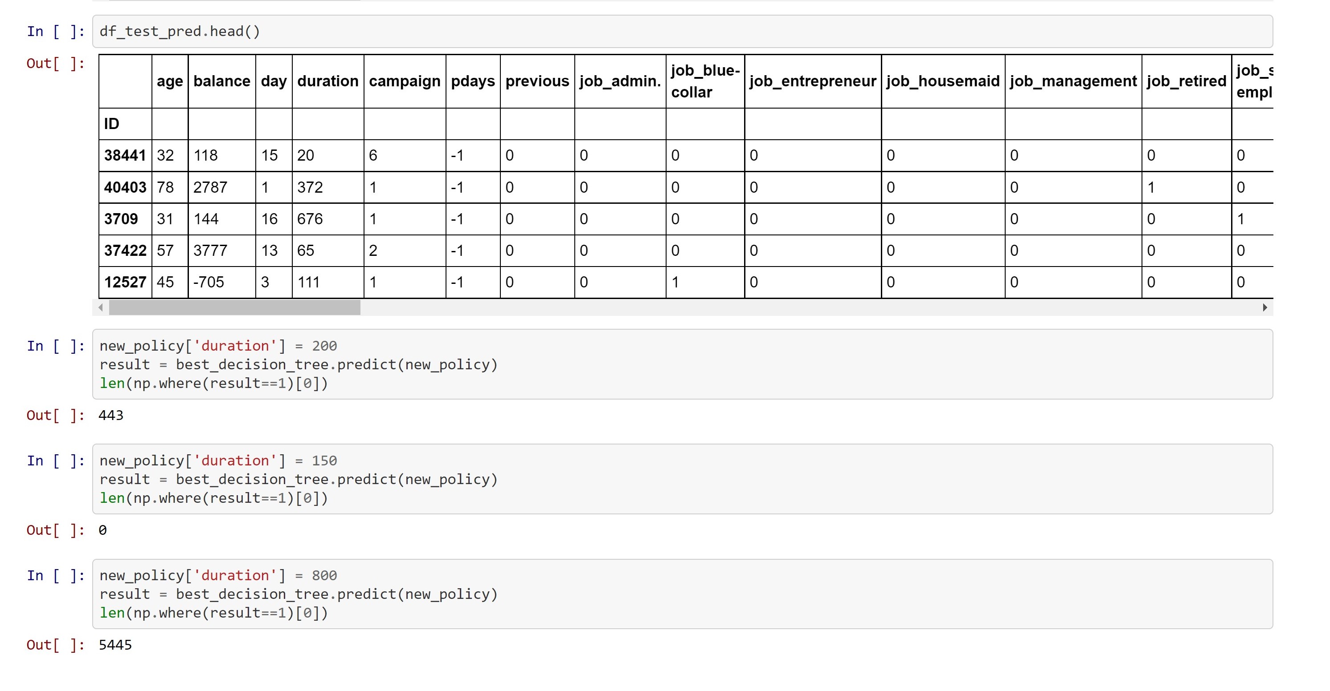Click the code cell setting duration to 800
The image size is (1330, 691).
pos(682,594)
